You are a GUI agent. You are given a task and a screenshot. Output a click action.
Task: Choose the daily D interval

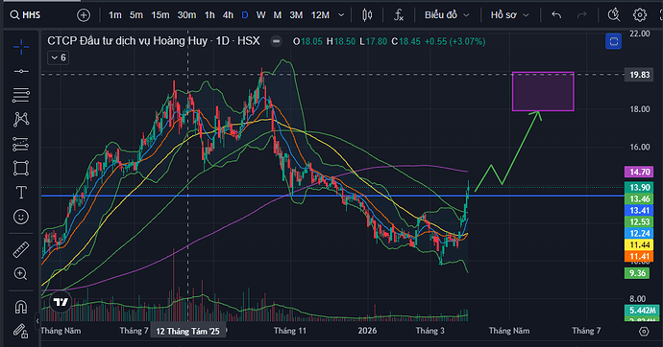[x=245, y=15]
